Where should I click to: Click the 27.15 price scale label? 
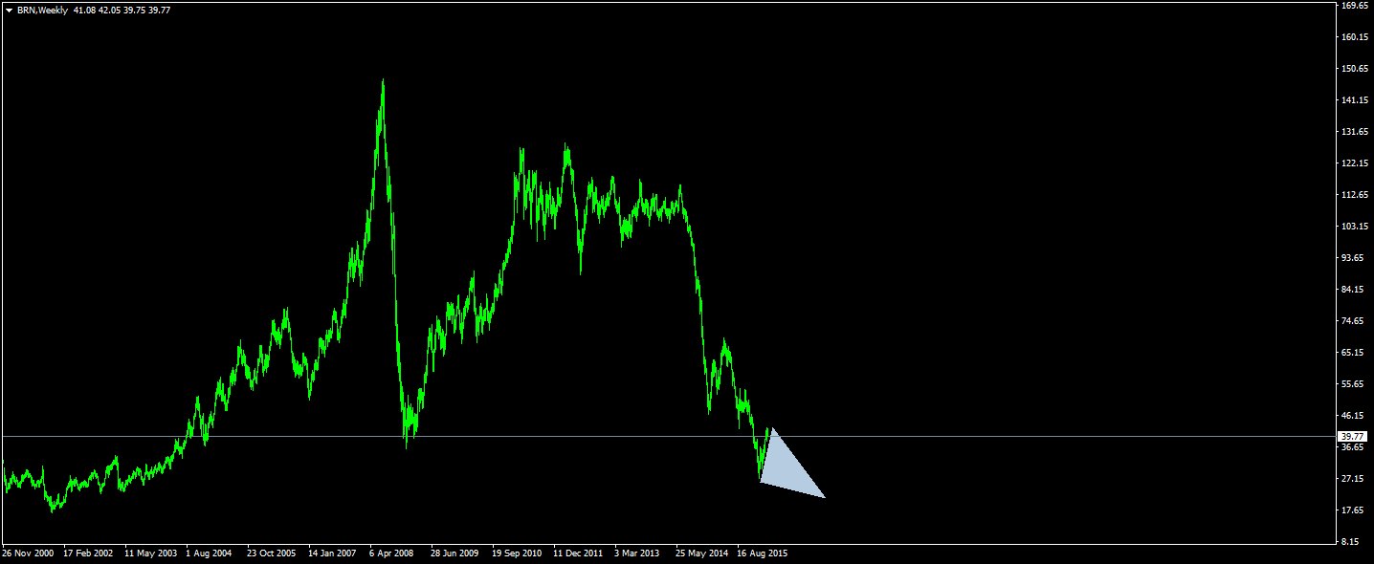[x=1354, y=479]
